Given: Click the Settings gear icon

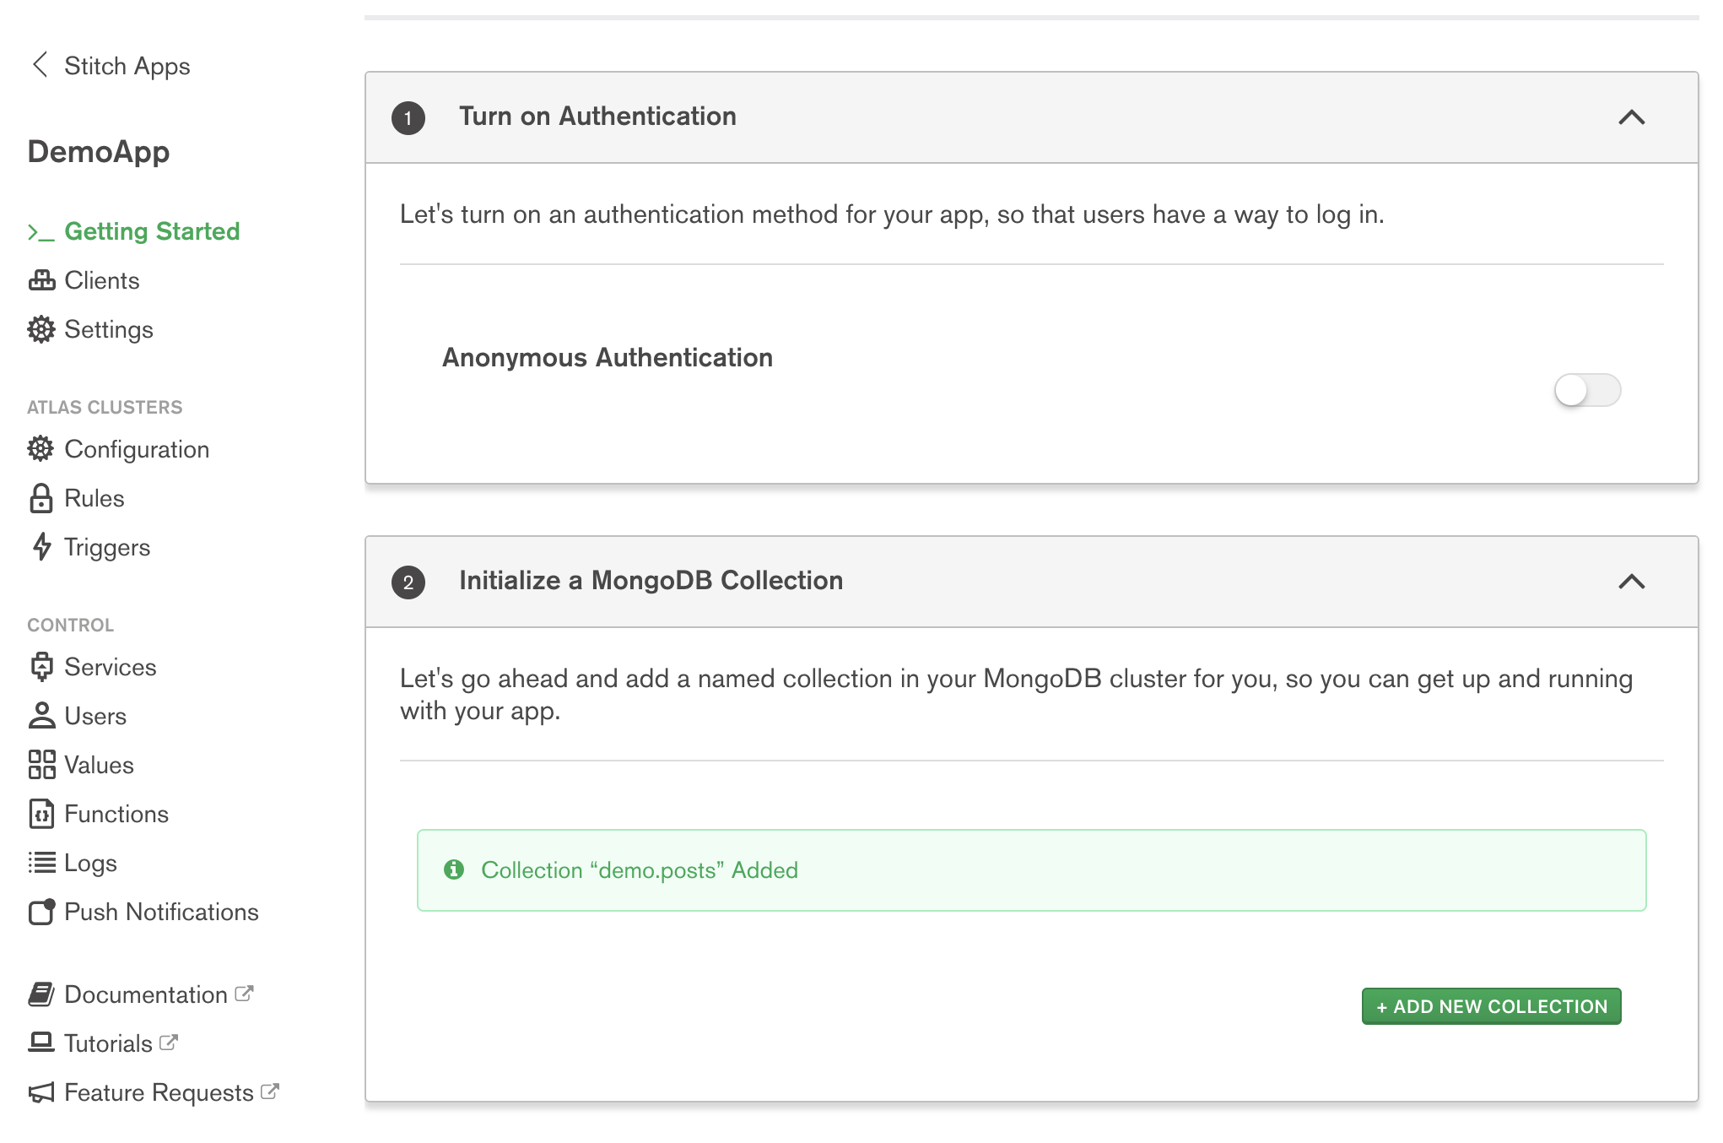Looking at the screenshot, I should point(41,329).
